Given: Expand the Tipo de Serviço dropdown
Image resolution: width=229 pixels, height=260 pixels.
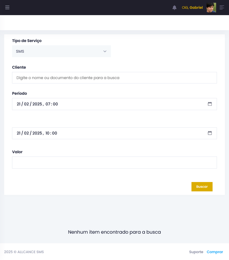Looking at the screenshot, I should 61,51.
